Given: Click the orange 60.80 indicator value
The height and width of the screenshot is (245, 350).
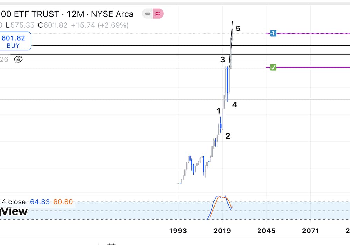Looking at the screenshot, I should 63,202.
